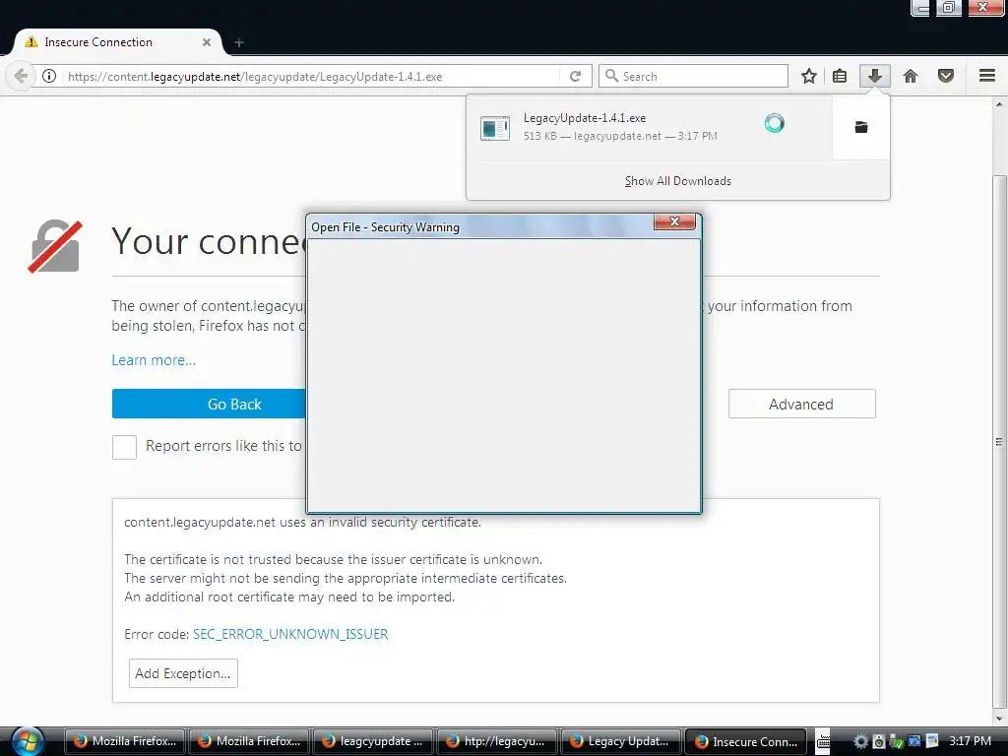Click the Open File - Security Warning title
The width and height of the screenshot is (1008, 756).
tap(385, 227)
